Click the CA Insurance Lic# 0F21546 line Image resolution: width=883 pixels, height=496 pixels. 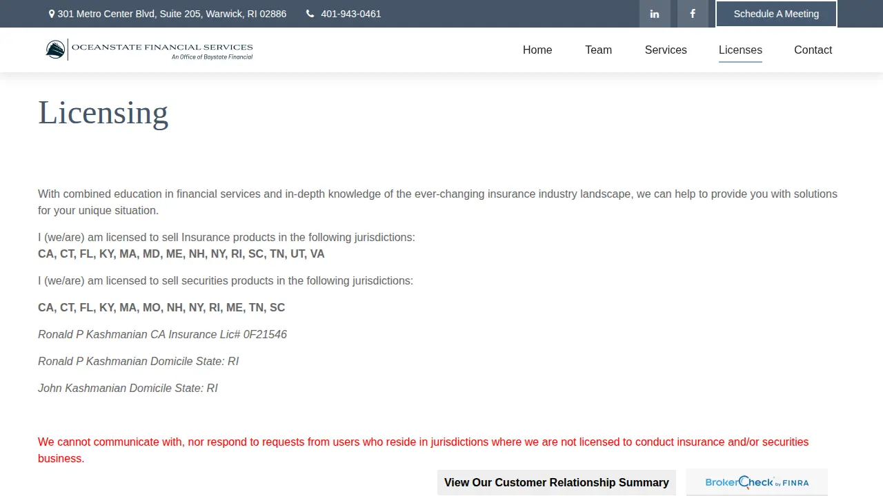click(x=162, y=335)
